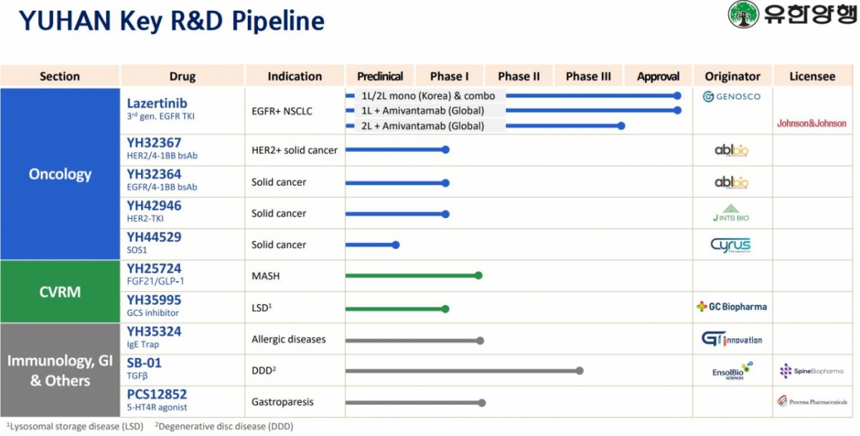Click the Cyrus Therapeutics logo

pyautogui.click(x=731, y=245)
